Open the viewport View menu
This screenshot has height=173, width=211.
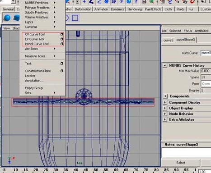[7, 28]
